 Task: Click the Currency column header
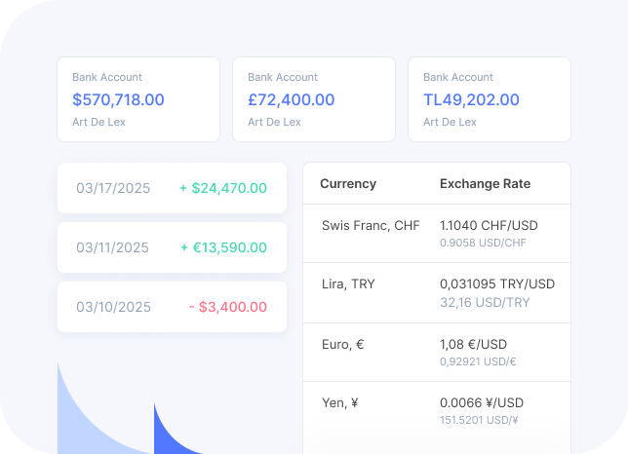pos(348,183)
